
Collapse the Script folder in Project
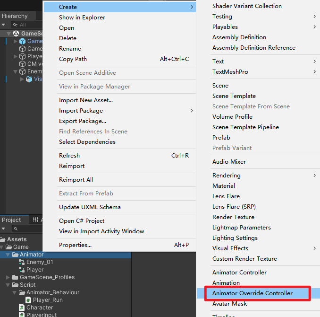point(8,285)
